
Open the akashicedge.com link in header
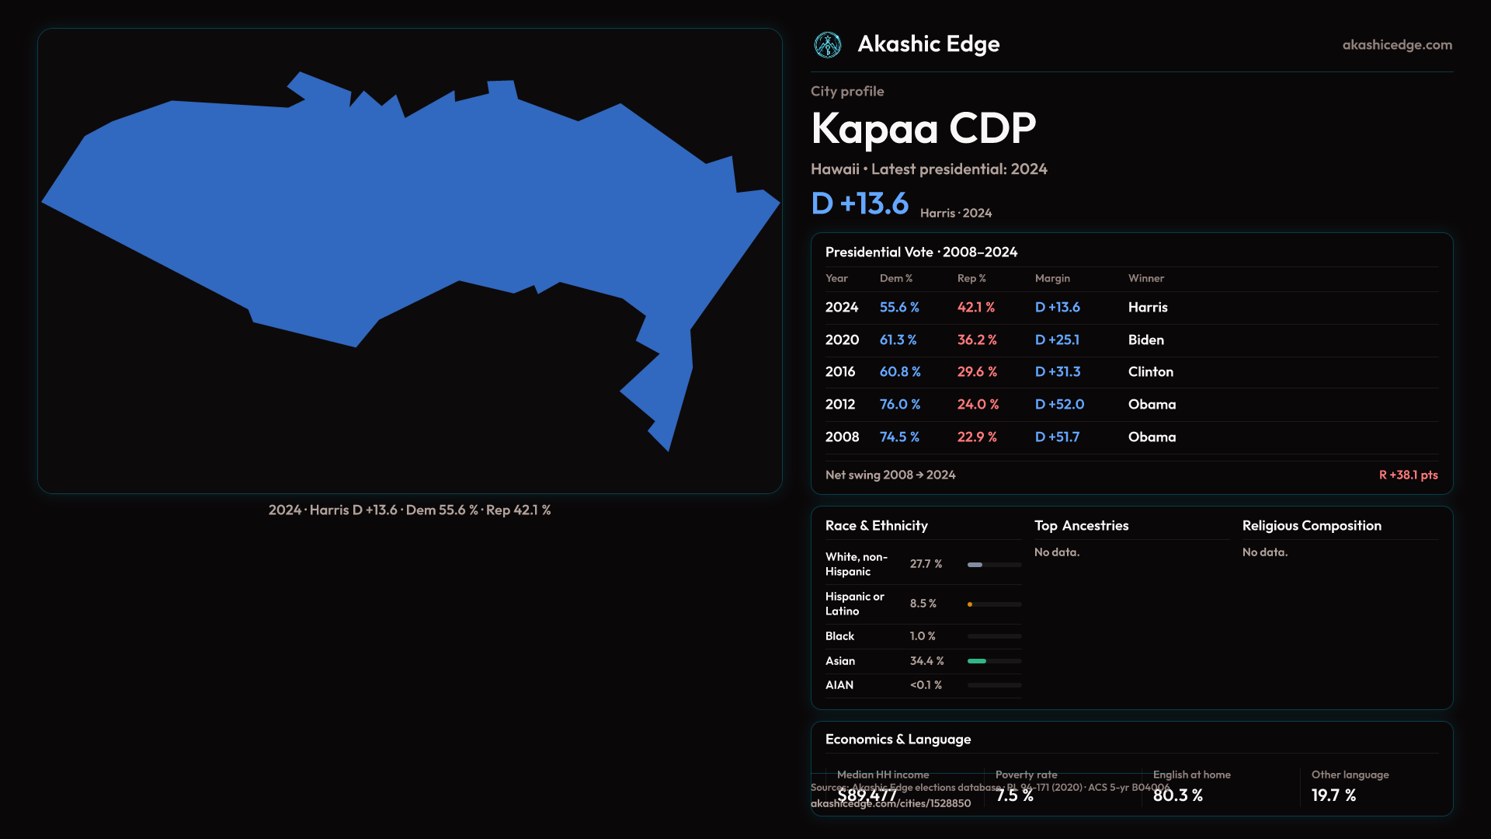tap(1396, 45)
